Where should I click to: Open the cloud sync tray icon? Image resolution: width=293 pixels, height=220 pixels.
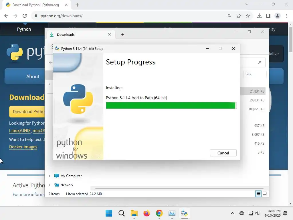tap(241, 213)
